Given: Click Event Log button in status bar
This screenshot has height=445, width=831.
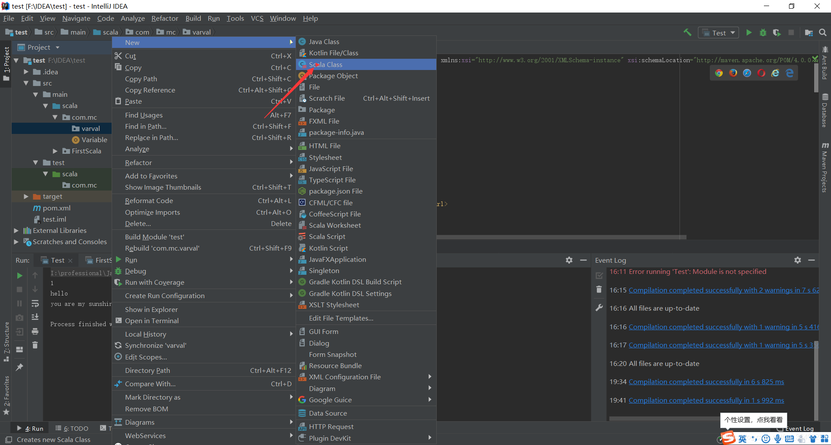Looking at the screenshot, I should [796, 429].
